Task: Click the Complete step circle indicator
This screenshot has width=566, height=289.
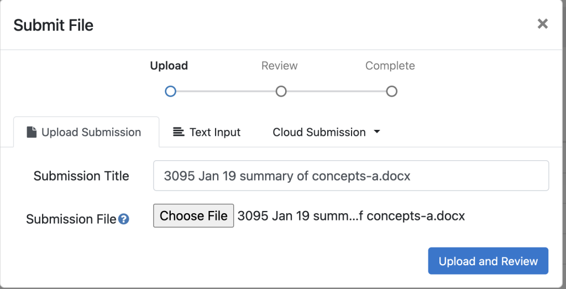Action: [391, 91]
